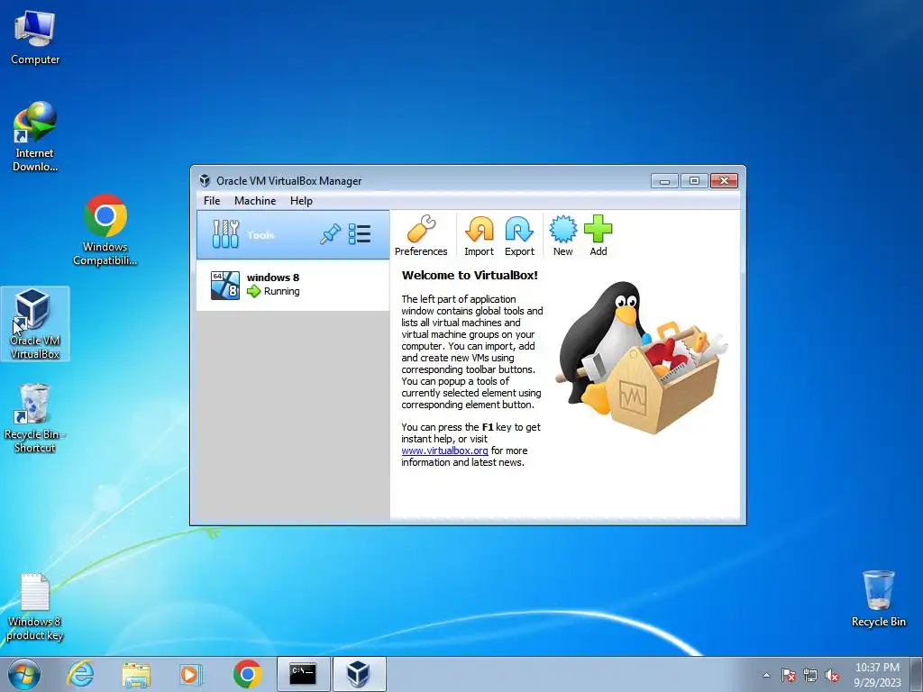This screenshot has width=923, height=692.
Task: Add an existing virtual machine
Action: coord(599,235)
